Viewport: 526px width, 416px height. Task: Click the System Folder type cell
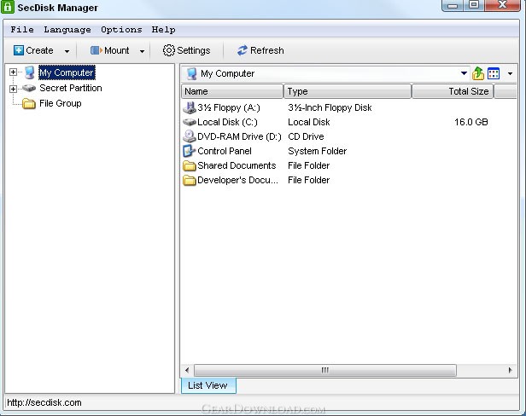pos(317,151)
